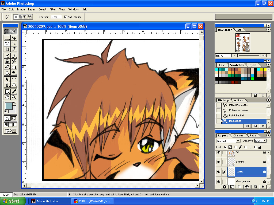274x205 pixels.
Task: Hide the items layer
Action: click(x=218, y=172)
